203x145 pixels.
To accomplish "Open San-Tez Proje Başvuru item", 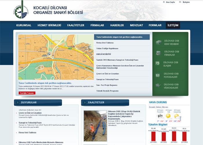I will [x=122, y=85].
